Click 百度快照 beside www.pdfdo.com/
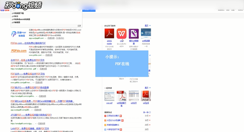The image size is (244, 132). coord(49,55)
